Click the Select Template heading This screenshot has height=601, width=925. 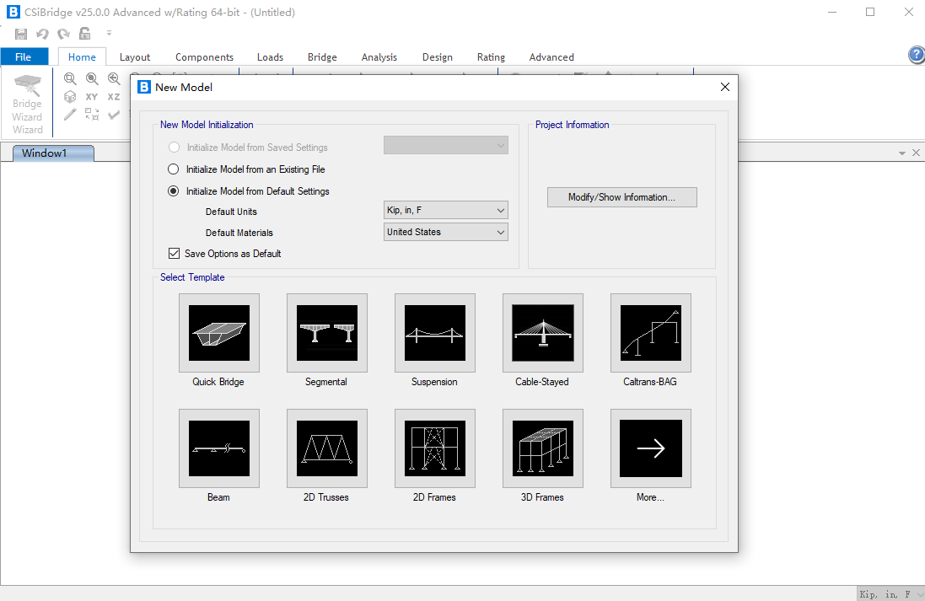[192, 277]
